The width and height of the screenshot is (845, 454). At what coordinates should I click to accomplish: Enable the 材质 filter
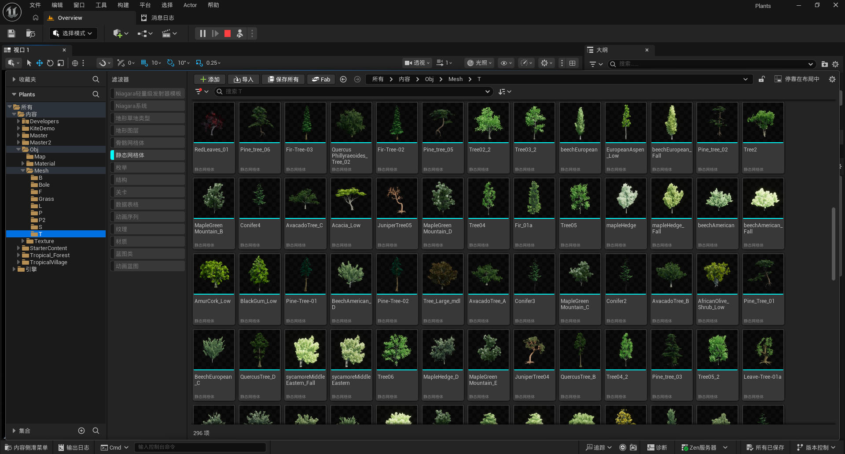point(147,241)
